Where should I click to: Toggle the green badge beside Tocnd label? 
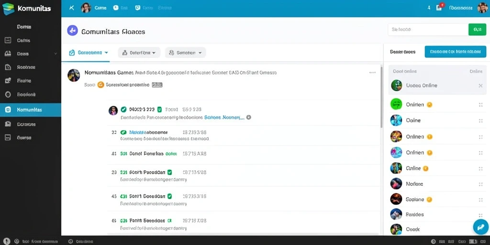(159, 110)
